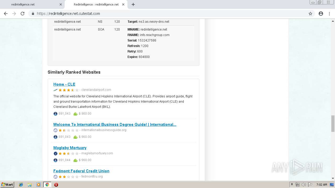
Task: Open network status tray icon
Action: click(298, 185)
